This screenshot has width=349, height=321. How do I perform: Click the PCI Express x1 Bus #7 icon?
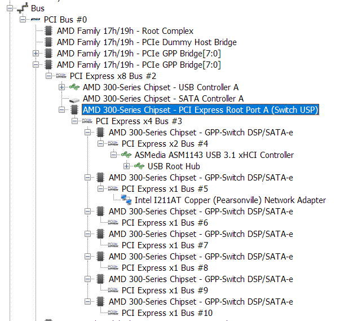pos(113,245)
